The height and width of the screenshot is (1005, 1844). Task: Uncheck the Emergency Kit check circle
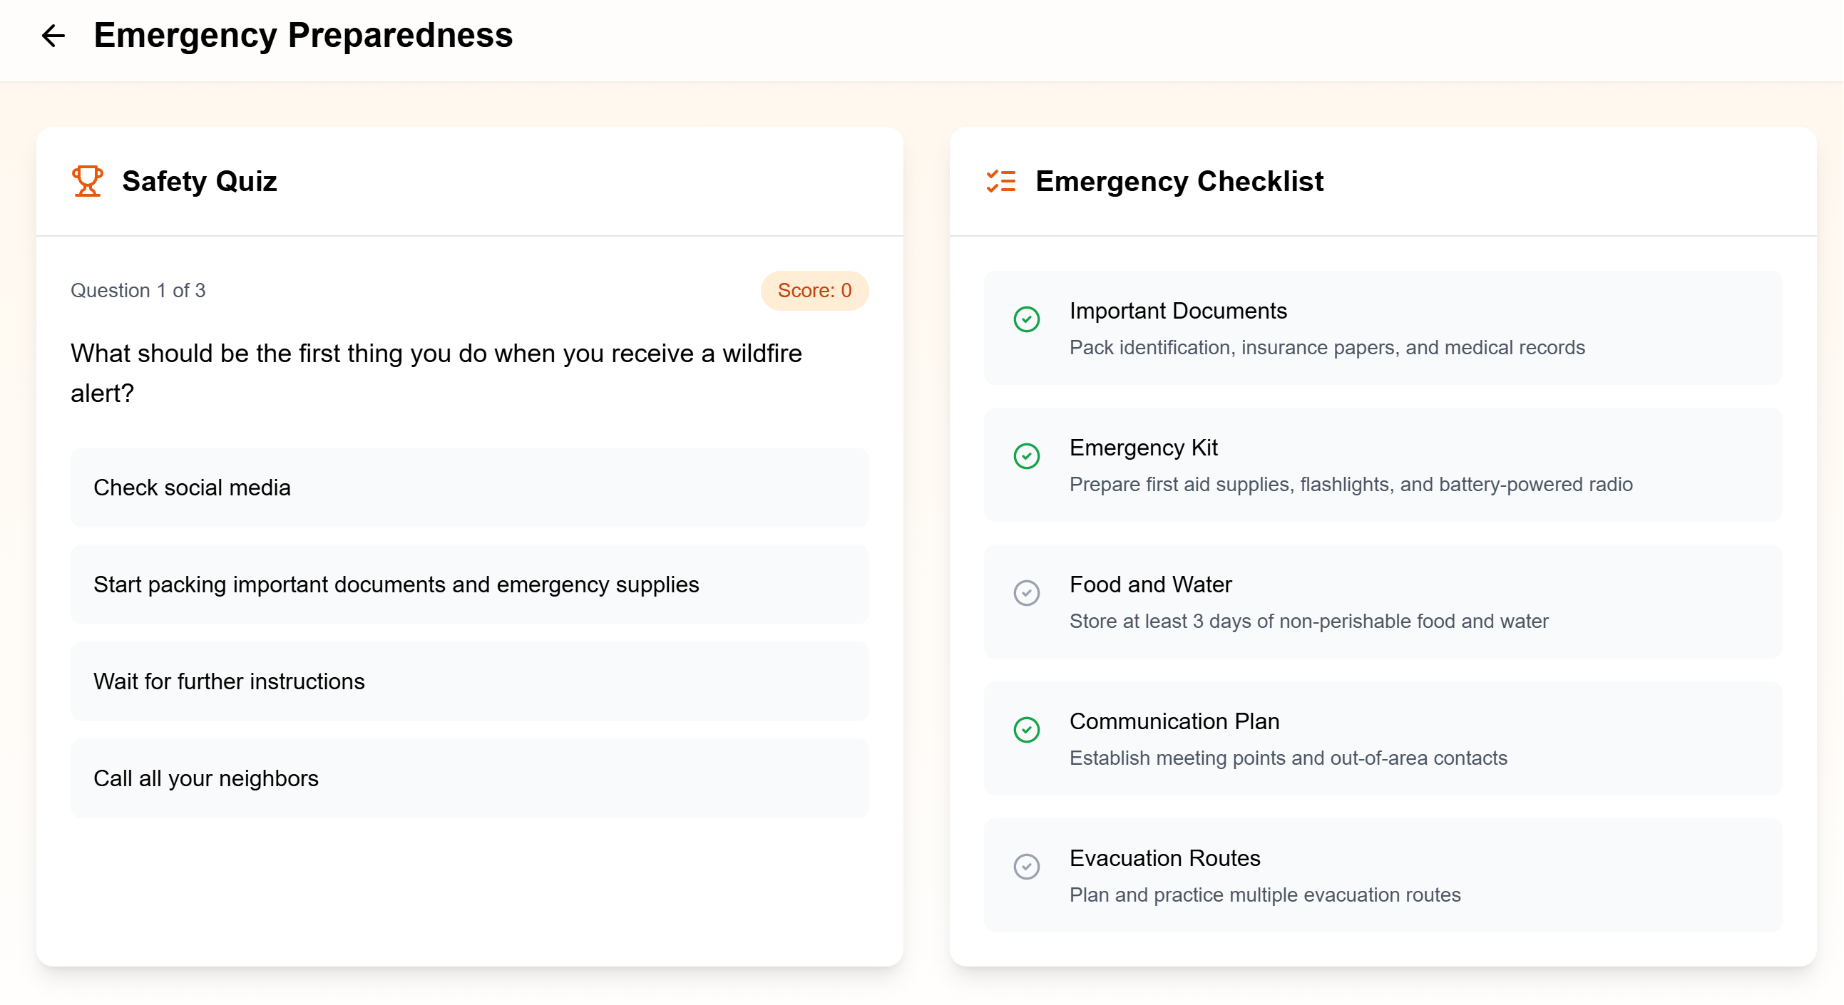1026,455
